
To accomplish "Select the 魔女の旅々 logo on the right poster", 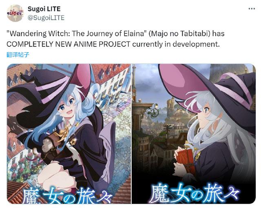I will coord(194,193).
